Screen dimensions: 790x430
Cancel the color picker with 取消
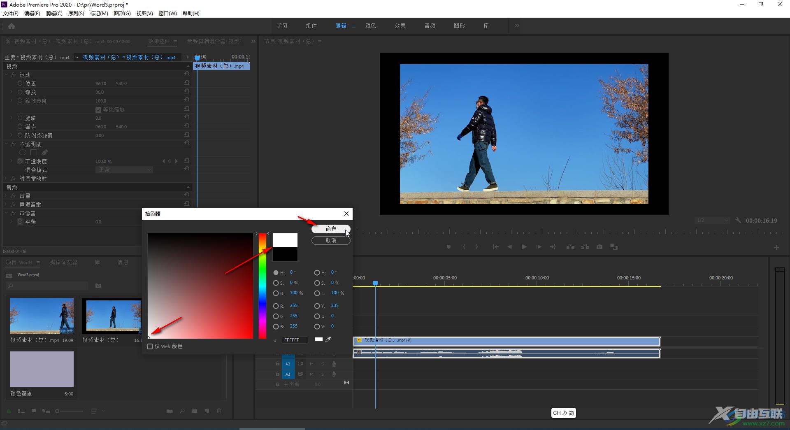click(331, 241)
